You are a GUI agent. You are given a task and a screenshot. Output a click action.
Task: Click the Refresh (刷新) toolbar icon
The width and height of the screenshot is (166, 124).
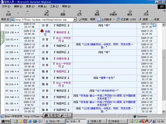63,13
